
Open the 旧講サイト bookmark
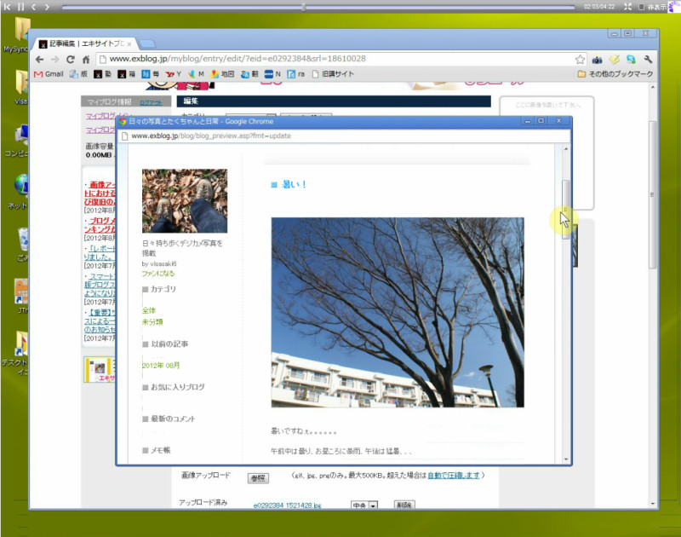(333, 74)
